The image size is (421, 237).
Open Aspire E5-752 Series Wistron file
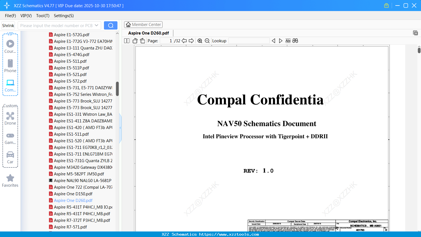point(80,94)
